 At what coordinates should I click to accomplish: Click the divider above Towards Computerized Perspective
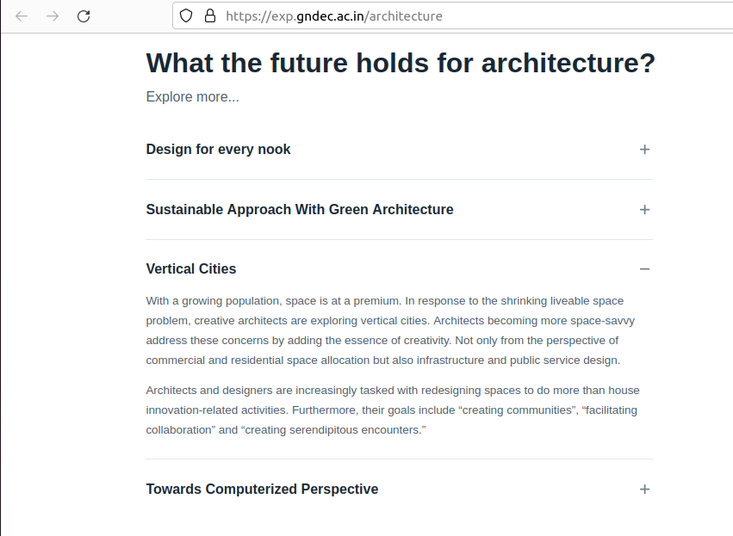coord(399,459)
